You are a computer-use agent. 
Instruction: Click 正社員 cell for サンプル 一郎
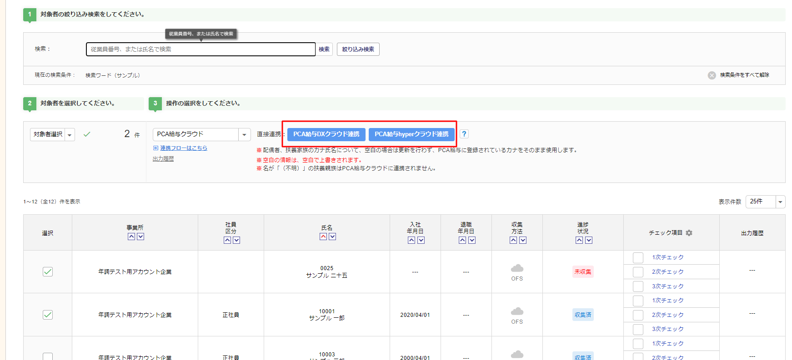pyautogui.click(x=231, y=315)
